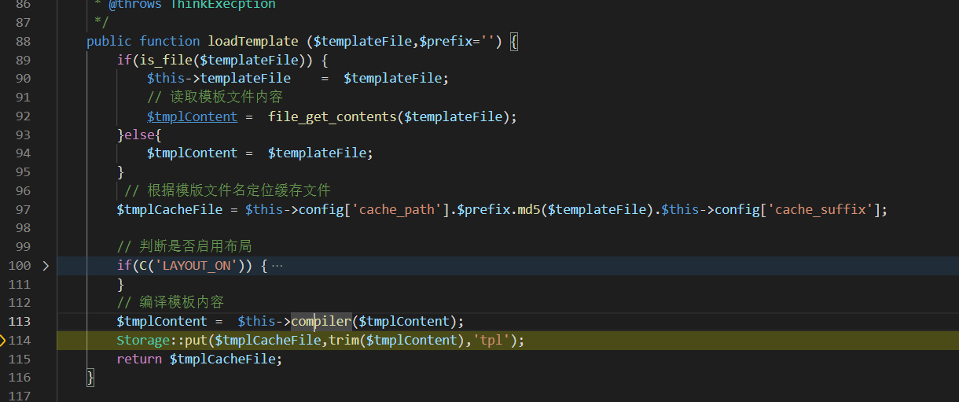Click the 'LAYOUT_ON' string
Viewport: 959px width, 402px height.
(197, 266)
